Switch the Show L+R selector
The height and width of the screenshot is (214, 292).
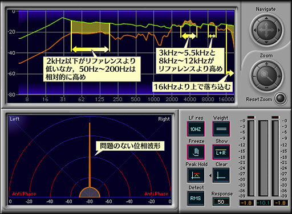221,152
